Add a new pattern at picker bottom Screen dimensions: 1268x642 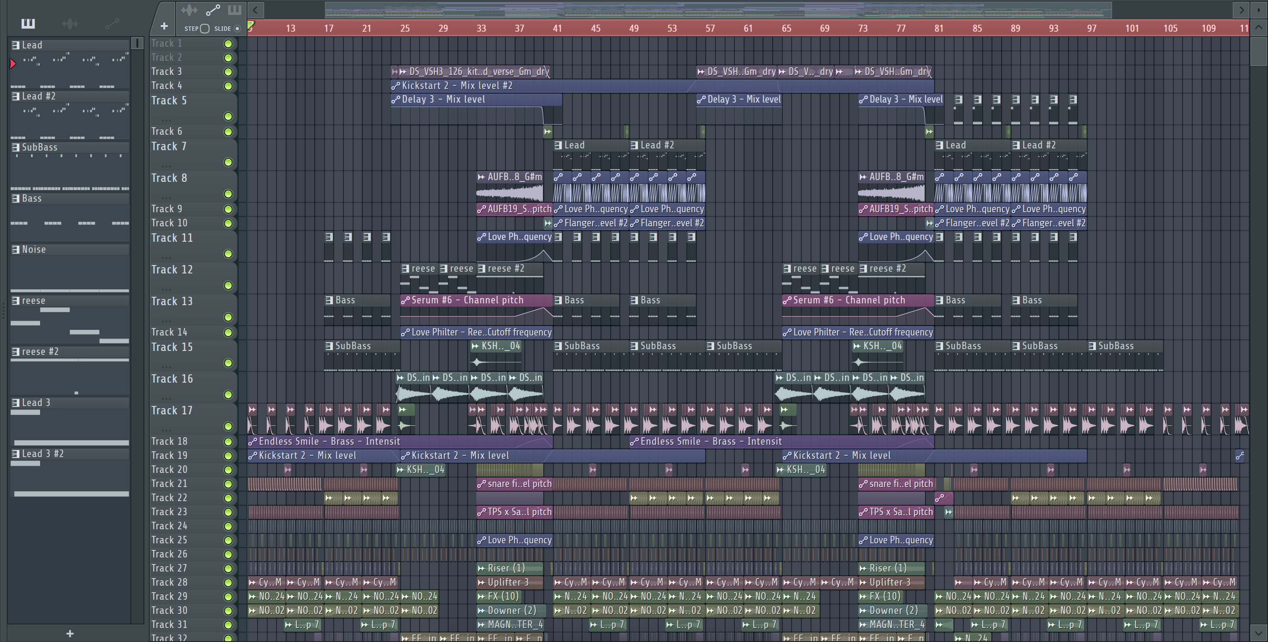click(70, 634)
